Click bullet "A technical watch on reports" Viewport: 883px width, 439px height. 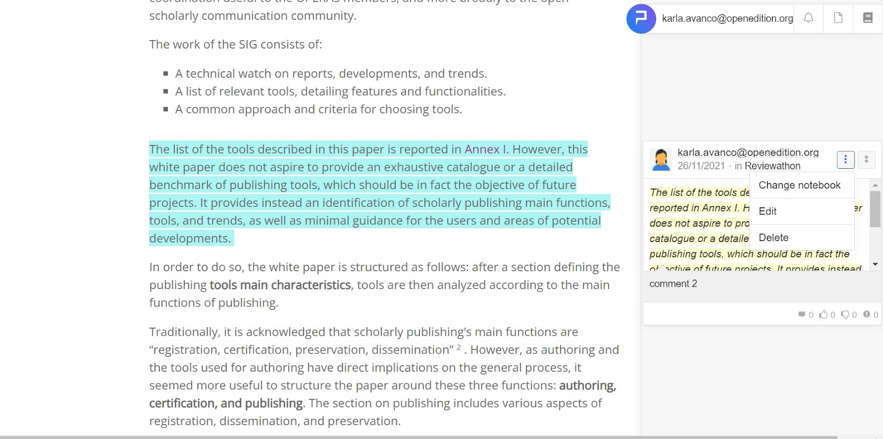pyautogui.click(x=331, y=74)
